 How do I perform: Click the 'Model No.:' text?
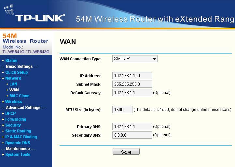tap(13, 47)
